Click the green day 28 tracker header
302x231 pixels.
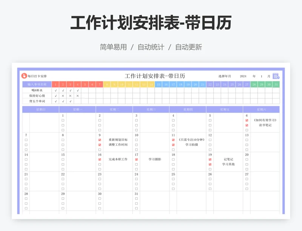[254, 84]
